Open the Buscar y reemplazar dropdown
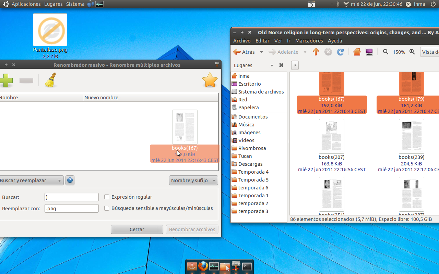This screenshot has width=439, height=274. 31,180
